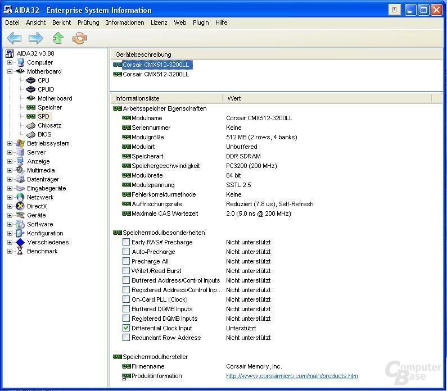Expand the Server tree node
Image resolution: width=447 pixels, height=391 pixels.
point(10,152)
